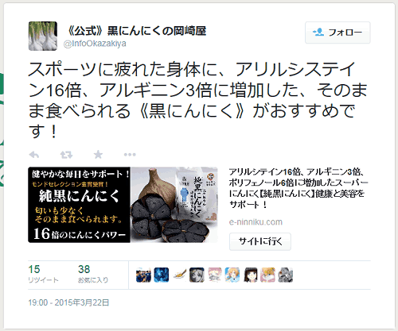View the 15 リツイート count
This screenshot has width=398, height=331.
(x=43, y=274)
